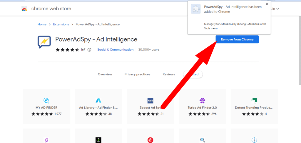Click MY AD FINDER 1,977 rating stars
This screenshot has height=143, width=301.
click(42, 114)
